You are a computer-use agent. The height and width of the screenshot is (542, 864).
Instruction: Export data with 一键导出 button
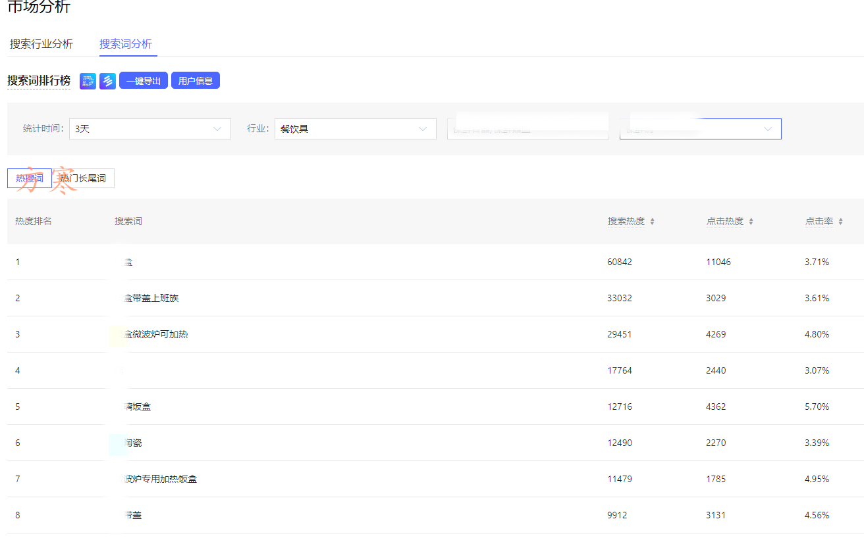click(x=144, y=81)
